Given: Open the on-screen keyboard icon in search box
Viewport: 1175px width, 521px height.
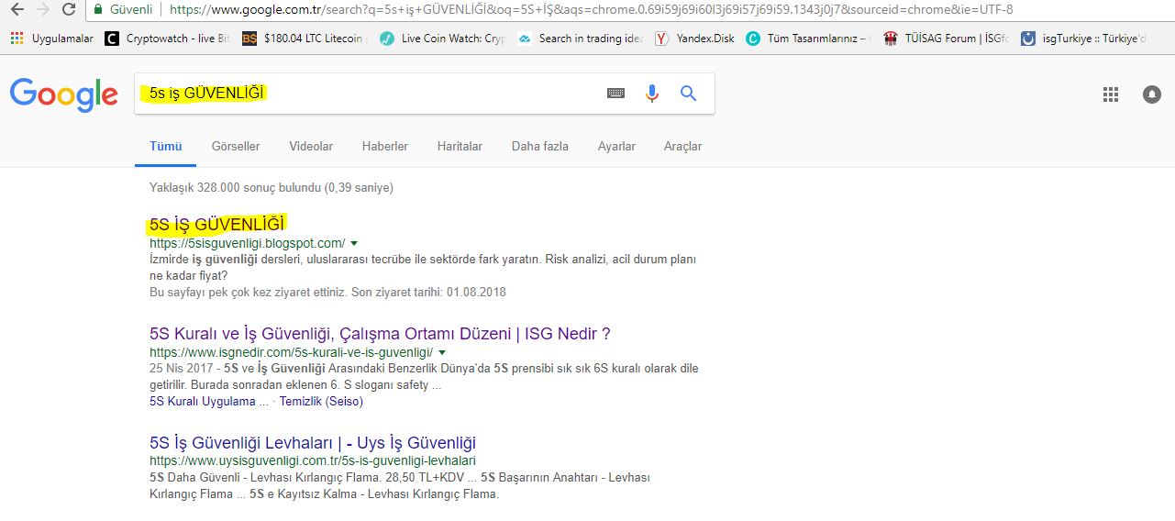Looking at the screenshot, I should pyautogui.click(x=615, y=94).
